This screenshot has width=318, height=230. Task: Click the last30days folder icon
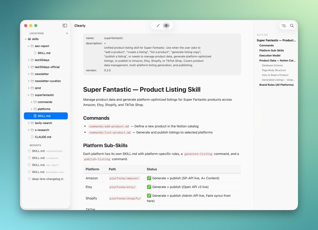pyautogui.click(x=32, y=60)
